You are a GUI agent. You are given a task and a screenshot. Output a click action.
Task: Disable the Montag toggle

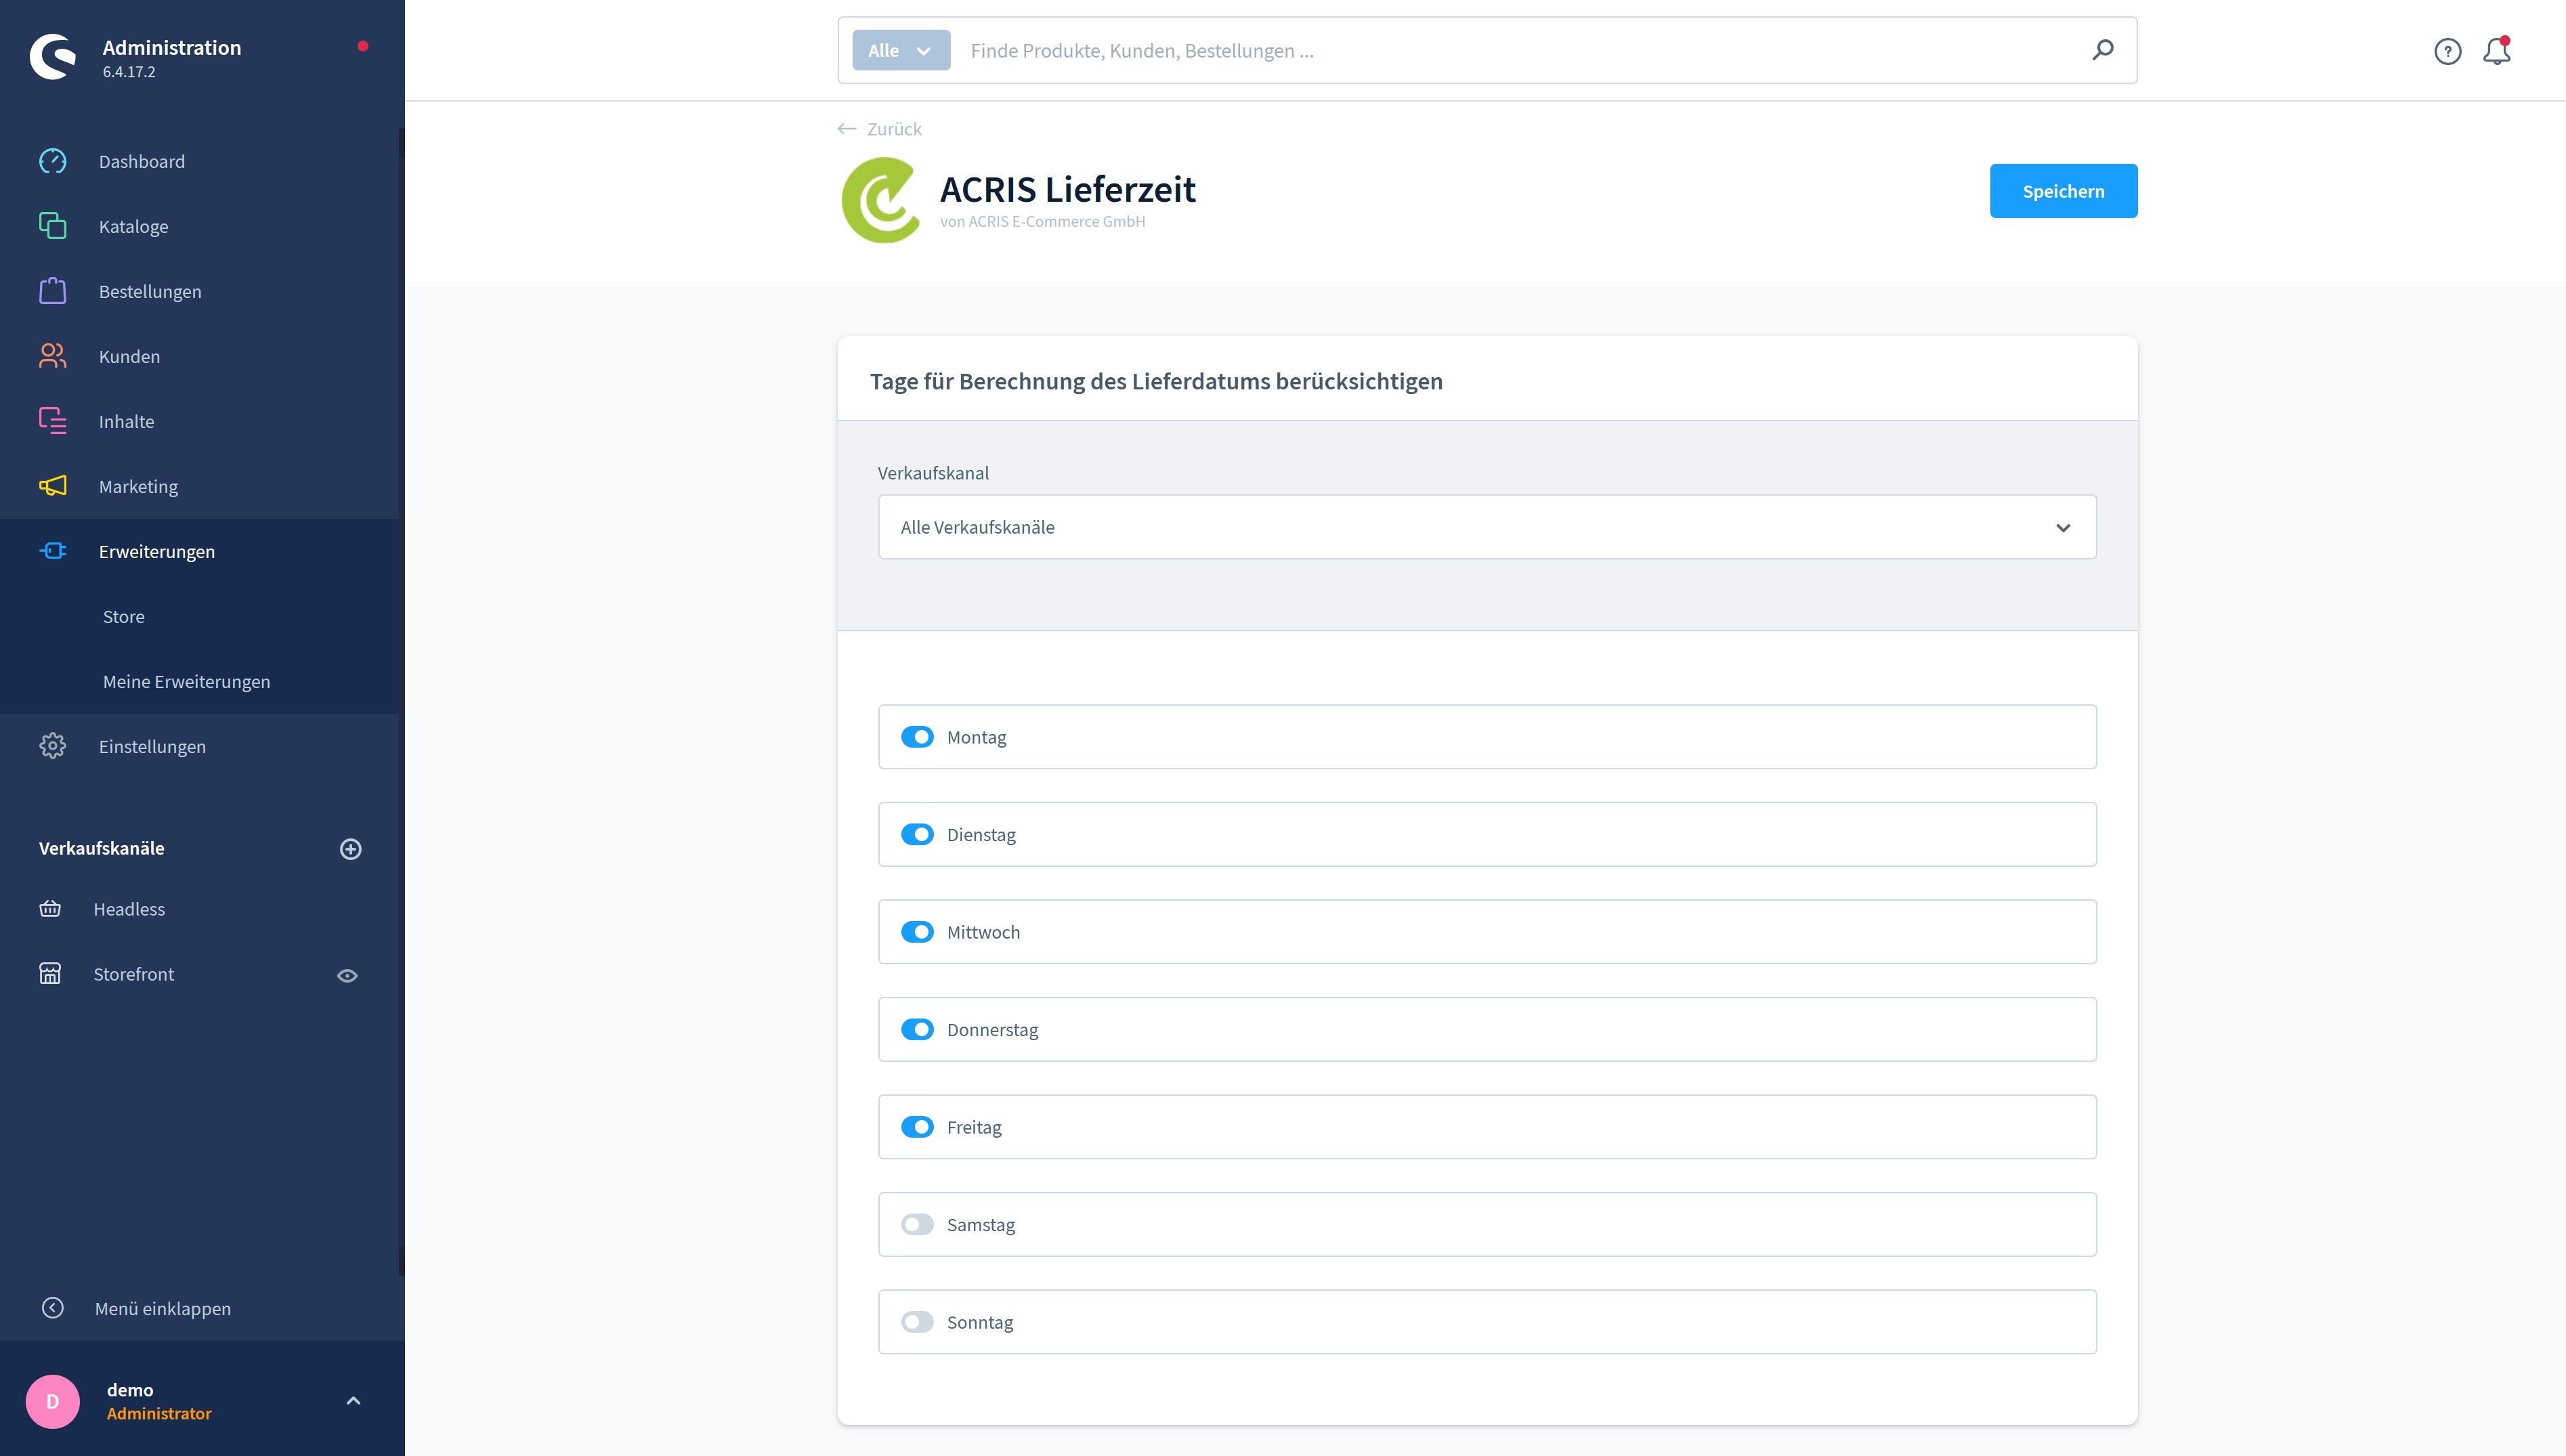[917, 737]
